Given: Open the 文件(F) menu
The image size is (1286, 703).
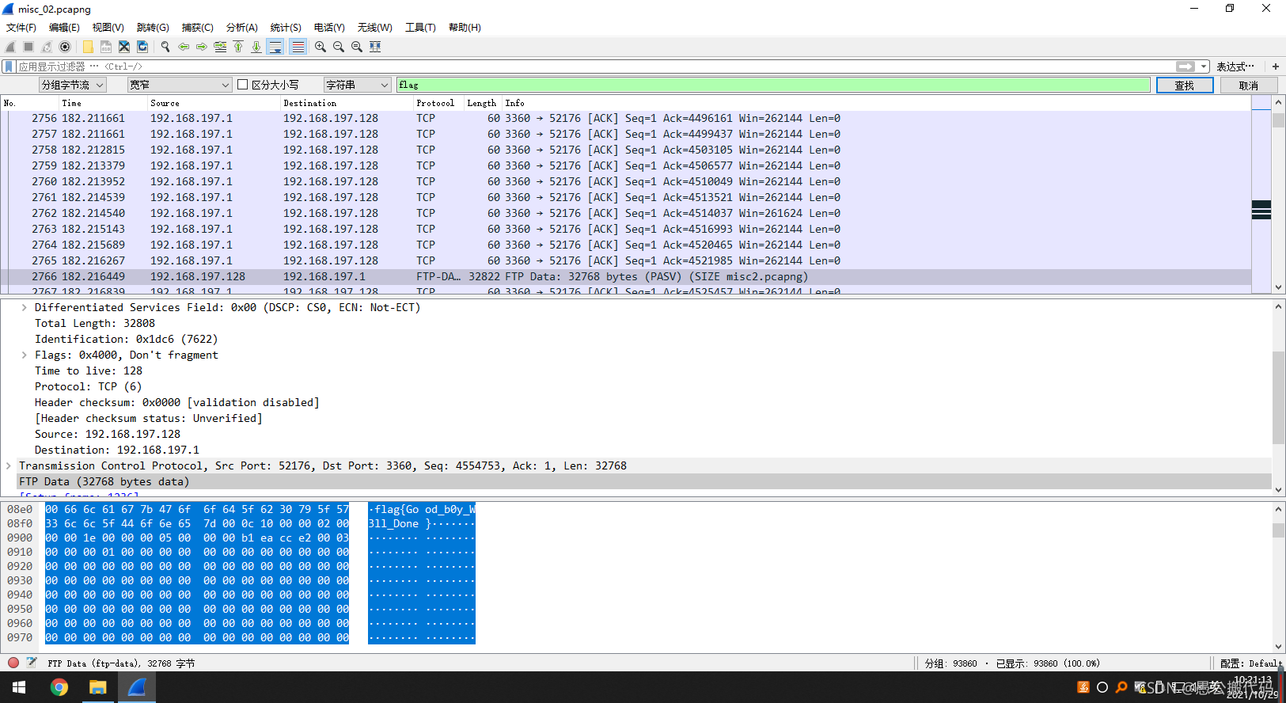Looking at the screenshot, I should [21, 27].
